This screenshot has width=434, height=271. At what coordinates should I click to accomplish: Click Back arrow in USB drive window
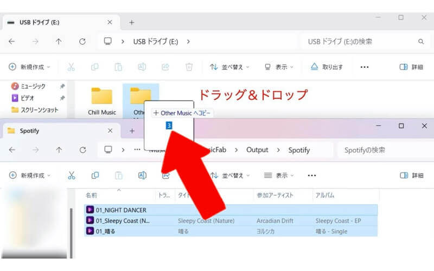11,42
